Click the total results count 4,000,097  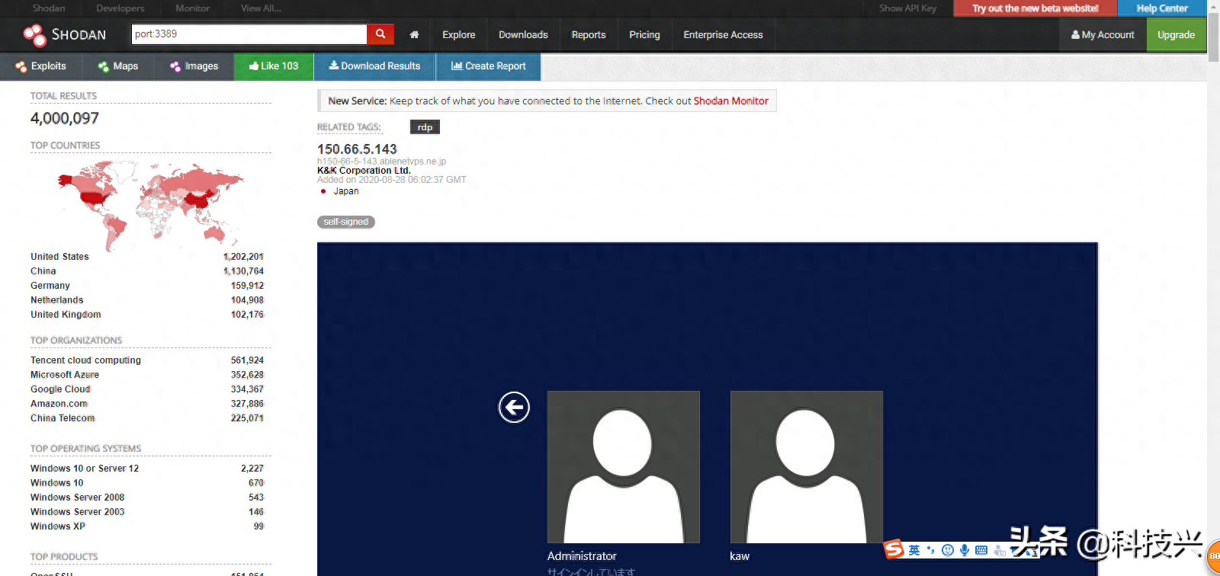(x=65, y=118)
